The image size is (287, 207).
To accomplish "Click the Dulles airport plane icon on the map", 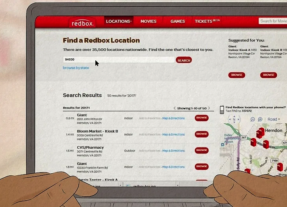I will (222, 145).
